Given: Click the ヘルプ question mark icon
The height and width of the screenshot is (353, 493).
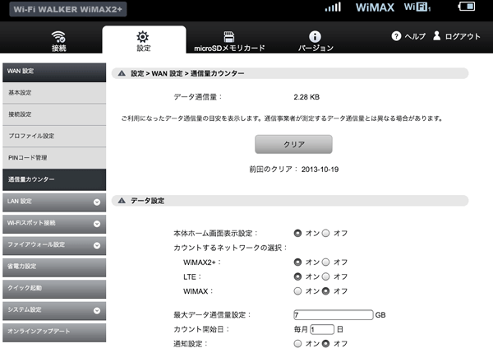Looking at the screenshot, I should [396, 36].
